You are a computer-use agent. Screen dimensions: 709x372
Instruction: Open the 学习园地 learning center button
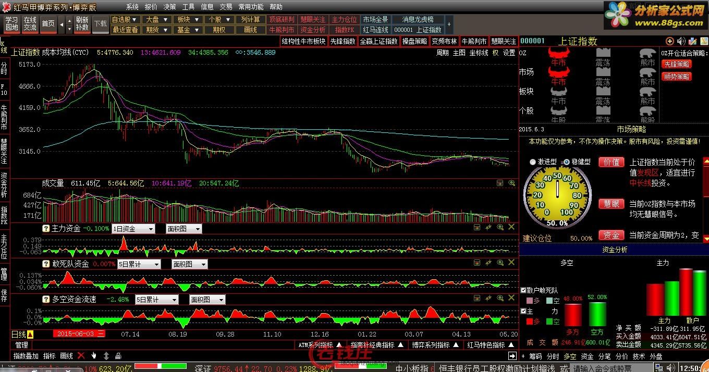(x=11, y=23)
